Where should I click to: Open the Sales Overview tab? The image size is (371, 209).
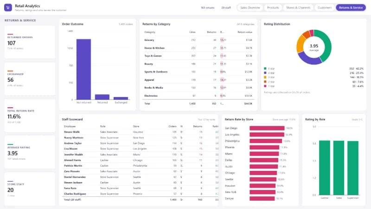click(x=250, y=7)
